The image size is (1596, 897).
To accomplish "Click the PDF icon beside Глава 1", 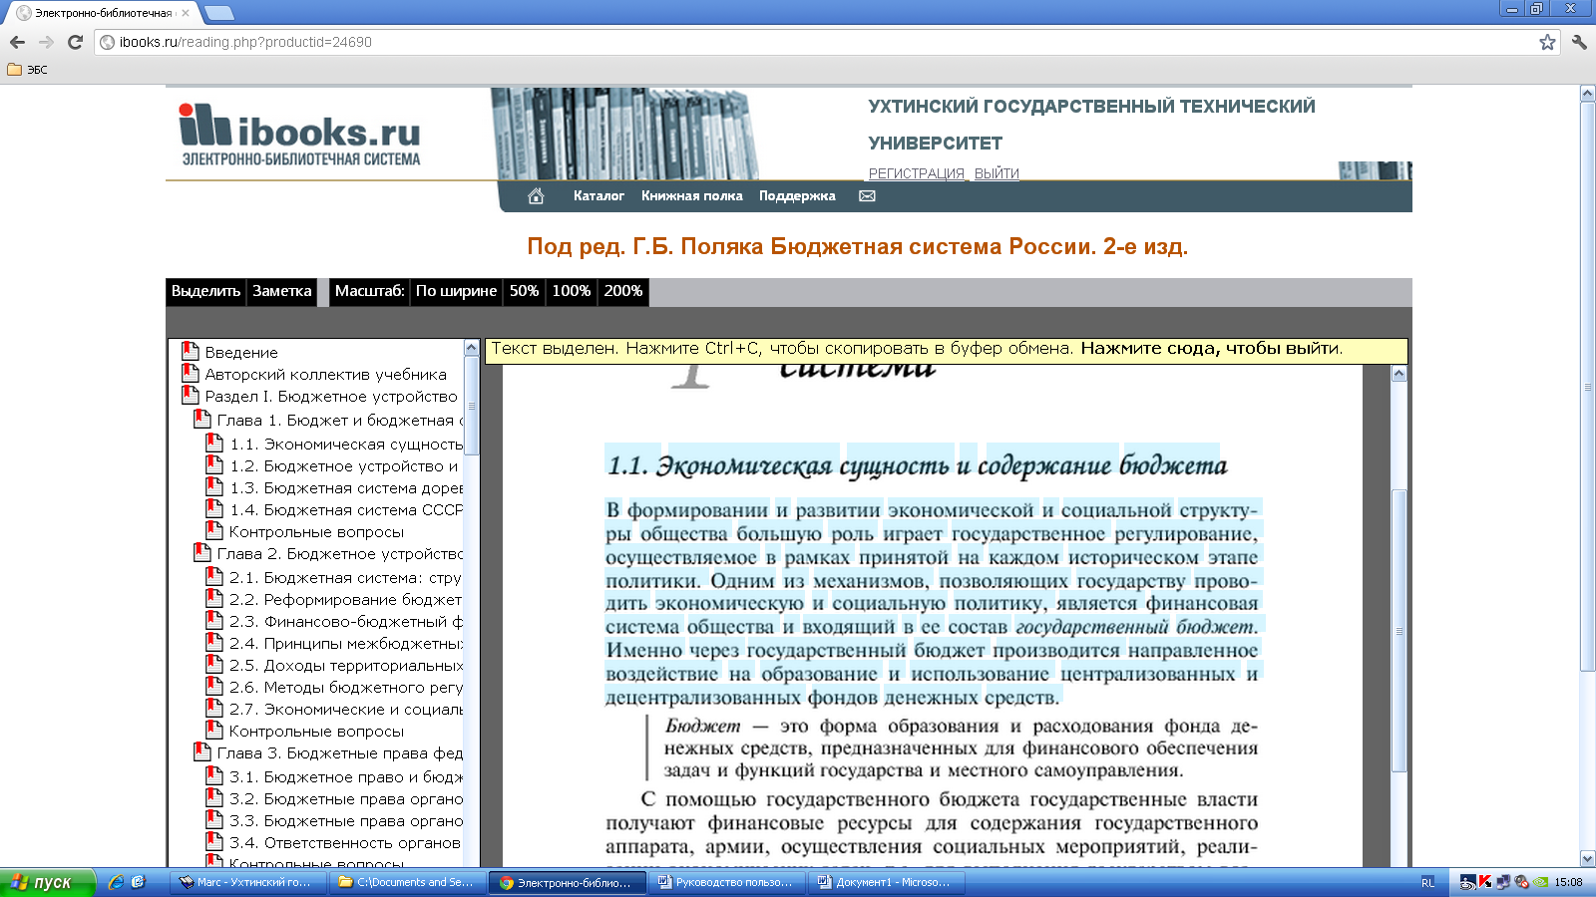I will pos(202,419).
